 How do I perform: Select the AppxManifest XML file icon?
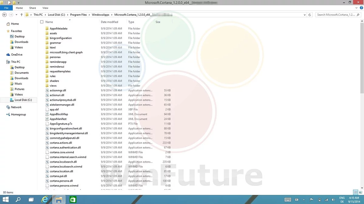point(47,119)
